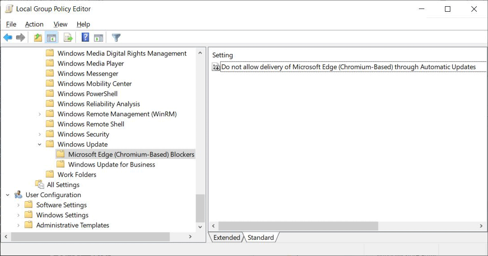Screen dimensions: 488x256
Task: Toggle Show/Hide Action Pane toolbar icon
Action: point(99,38)
